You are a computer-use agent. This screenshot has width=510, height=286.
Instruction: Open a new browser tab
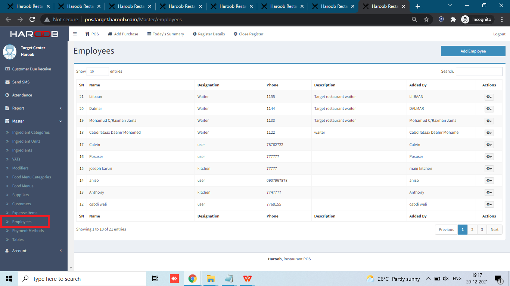[x=418, y=6]
